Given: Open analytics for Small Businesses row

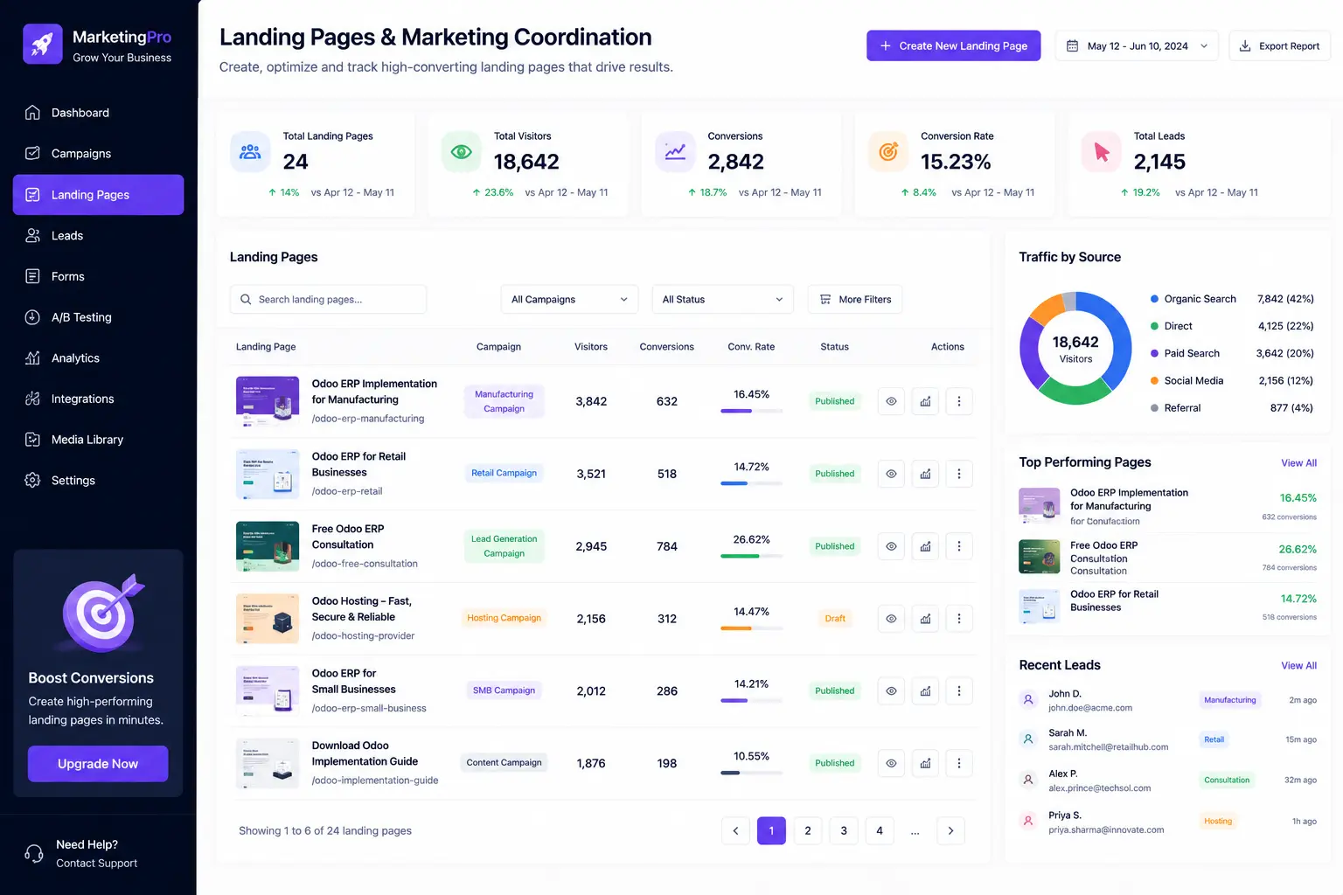Looking at the screenshot, I should [x=925, y=691].
